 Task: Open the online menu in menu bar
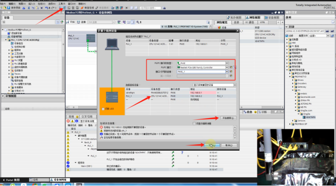(x=42, y=4)
